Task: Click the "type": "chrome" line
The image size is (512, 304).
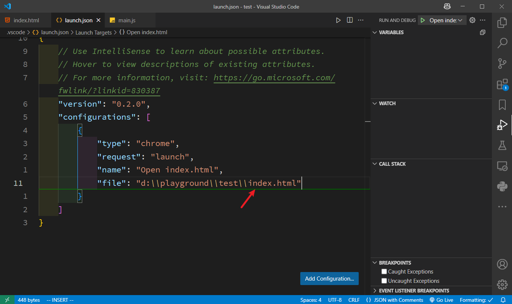Action: coord(138,143)
